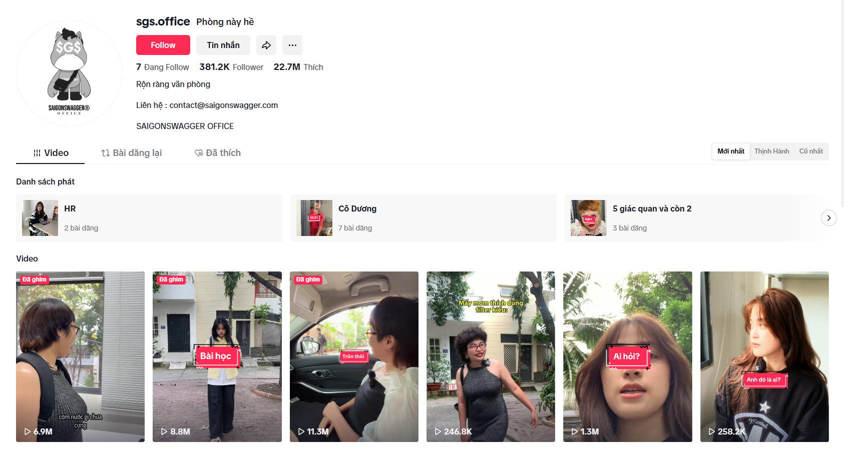Screen dimensions: 844x451
Task: Click the share arrow icon
Action: click(266, 45)
